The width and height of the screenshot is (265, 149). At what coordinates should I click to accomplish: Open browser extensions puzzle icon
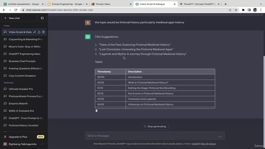click(x=243, y=10)
